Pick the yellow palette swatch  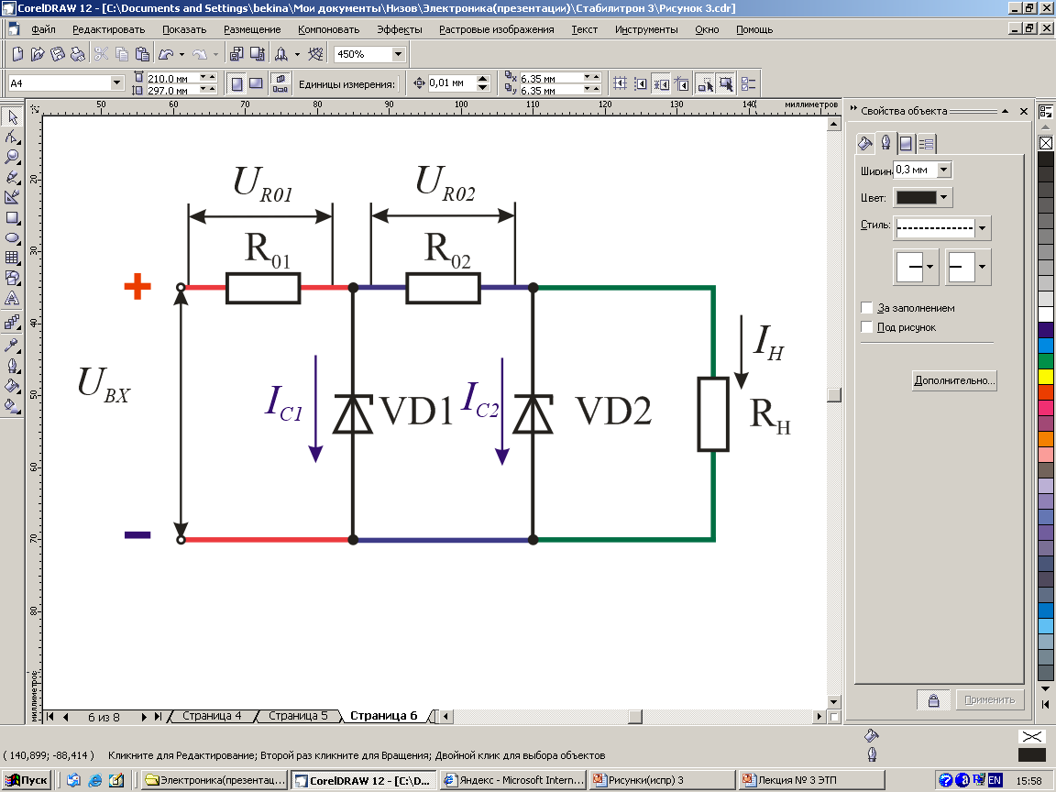pos(1045,377)
